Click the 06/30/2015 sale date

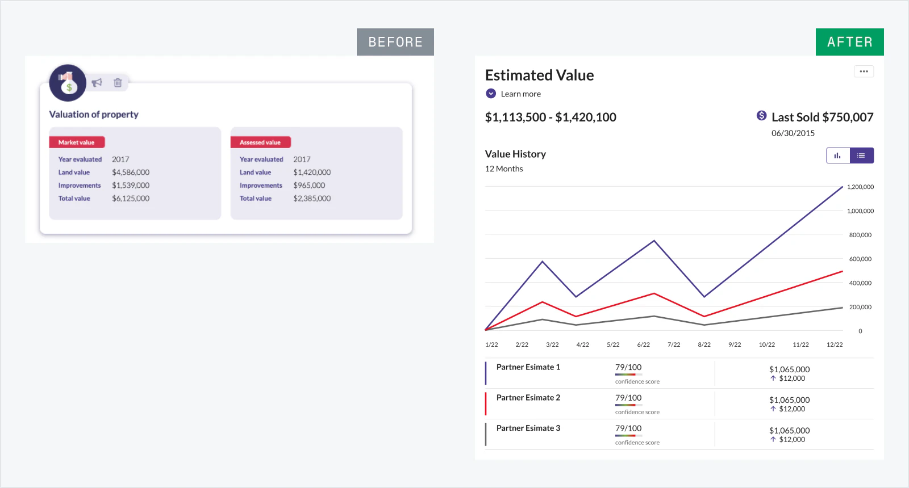[793, 133]
